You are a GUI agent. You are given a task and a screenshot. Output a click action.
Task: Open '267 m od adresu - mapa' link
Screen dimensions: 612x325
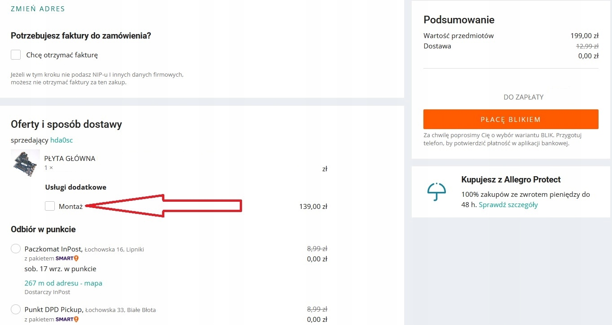tap(63, 283)
